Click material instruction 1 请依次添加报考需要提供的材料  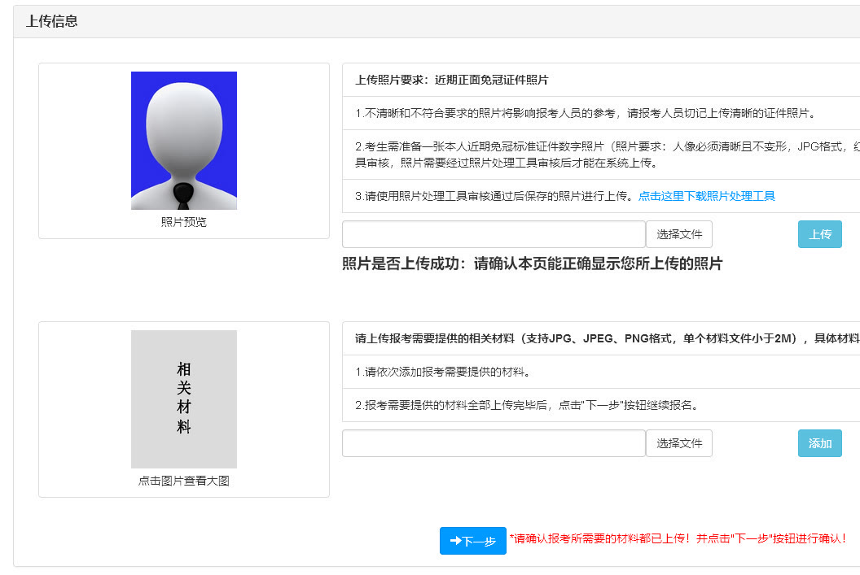tap(443, 372)
